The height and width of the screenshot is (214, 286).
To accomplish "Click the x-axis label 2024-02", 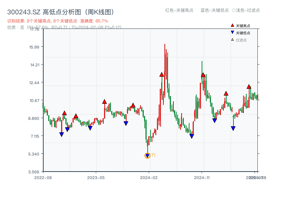I will [x=149, y=178].
